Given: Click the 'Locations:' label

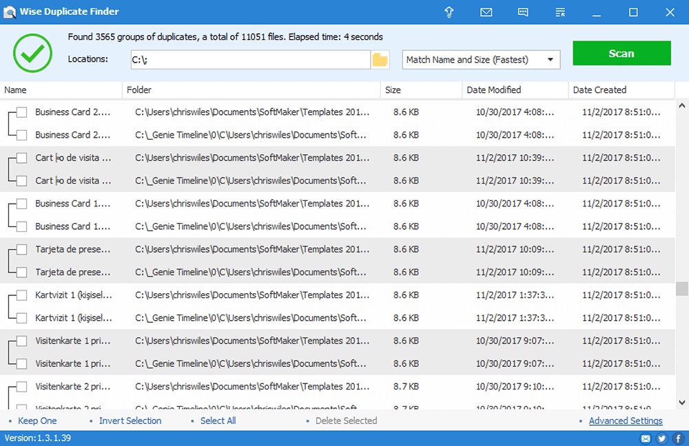Looking at the screenshot, I should pyautogui.click(x=88, y=59).
